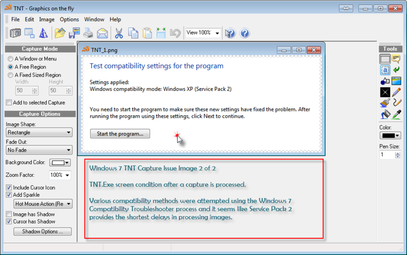This screenshot has width=407, height=255.
Task: Print the image with the printer icon
Action: pyautogui.click(x=88, y=33)
